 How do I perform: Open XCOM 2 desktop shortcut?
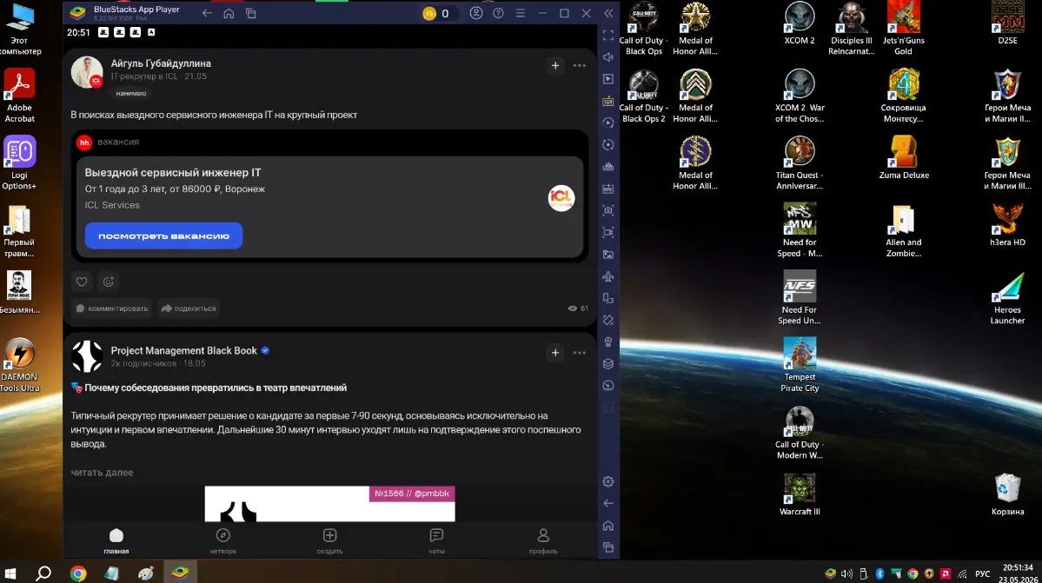800,23
